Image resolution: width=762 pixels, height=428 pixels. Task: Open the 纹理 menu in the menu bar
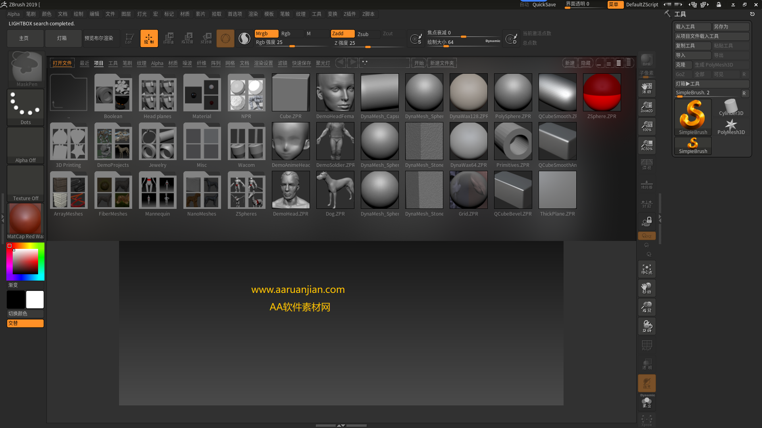coord(301,14)
